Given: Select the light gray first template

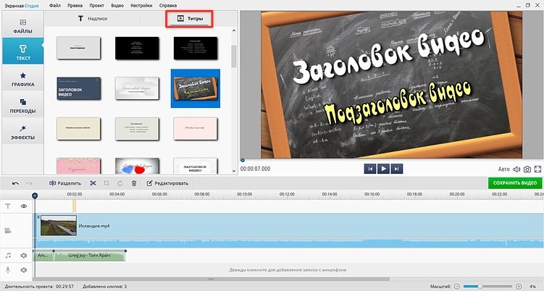Looking at the screenshot, I should (x=79, y=48).
